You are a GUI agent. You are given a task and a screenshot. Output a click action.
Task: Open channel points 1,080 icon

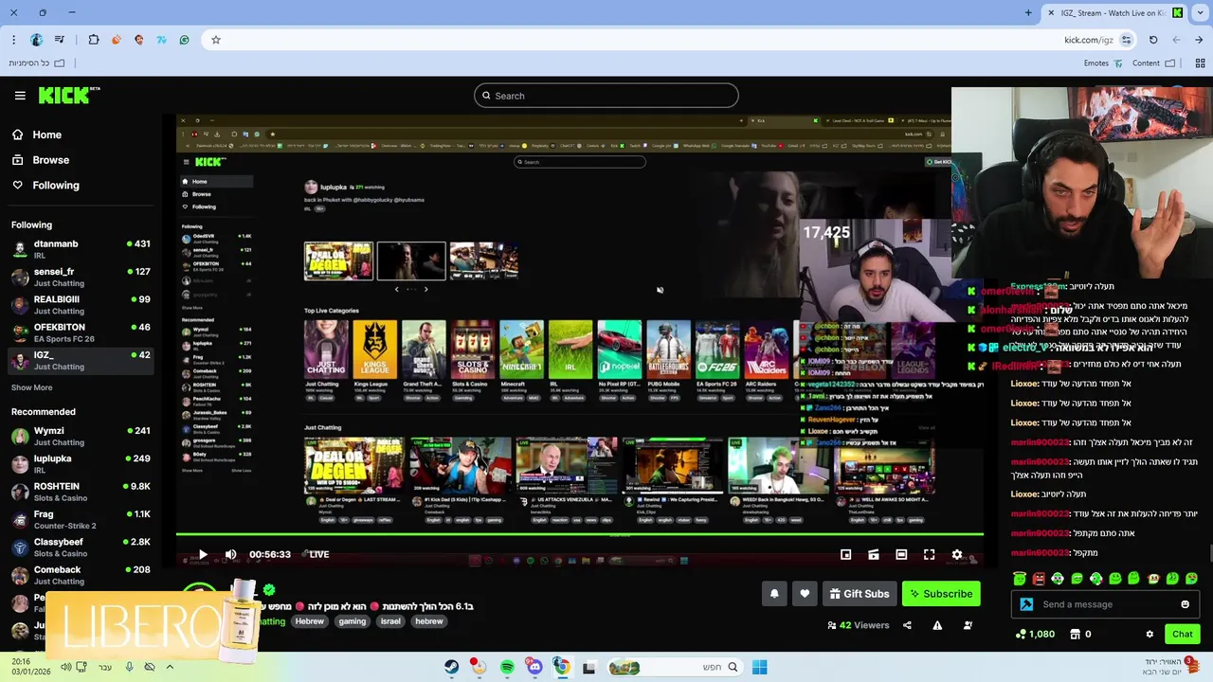tap(1035, 634)
